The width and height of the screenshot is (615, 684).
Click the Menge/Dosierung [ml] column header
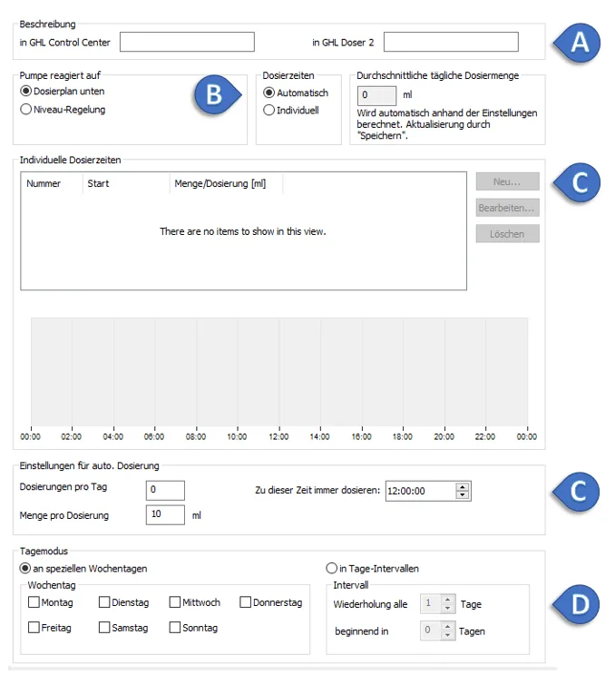(226, 183)
